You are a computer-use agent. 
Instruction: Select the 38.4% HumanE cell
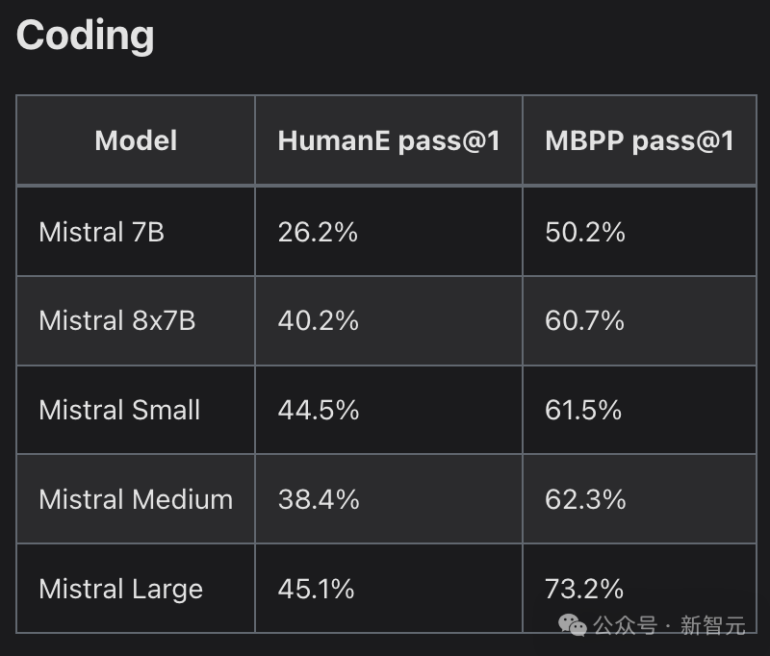318,499
